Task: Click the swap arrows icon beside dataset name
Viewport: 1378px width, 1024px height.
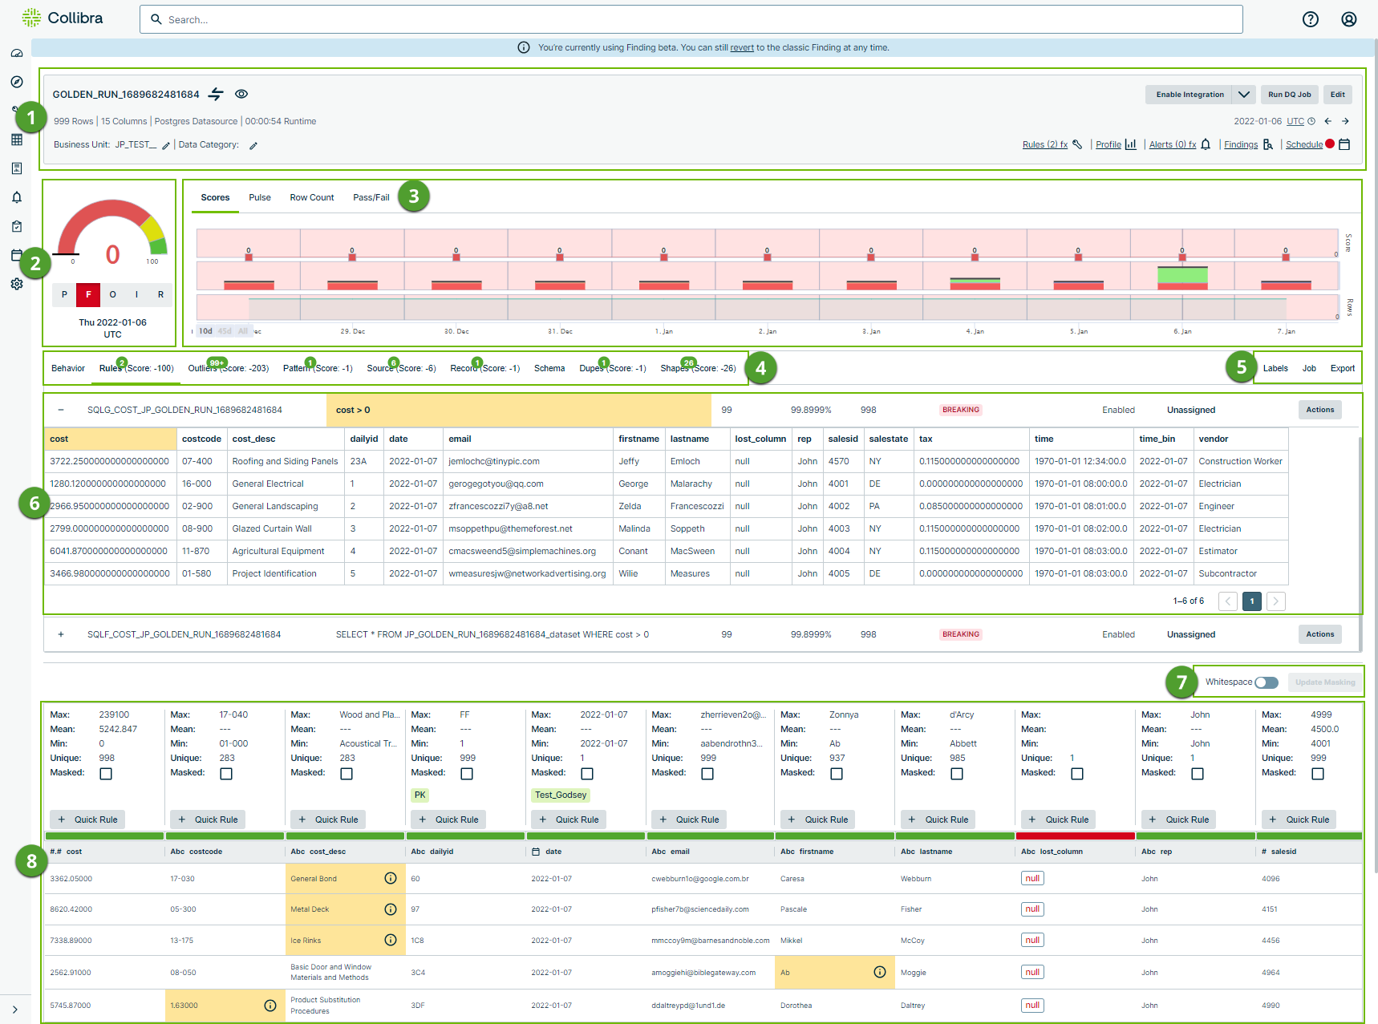Action: click(216, 95)
